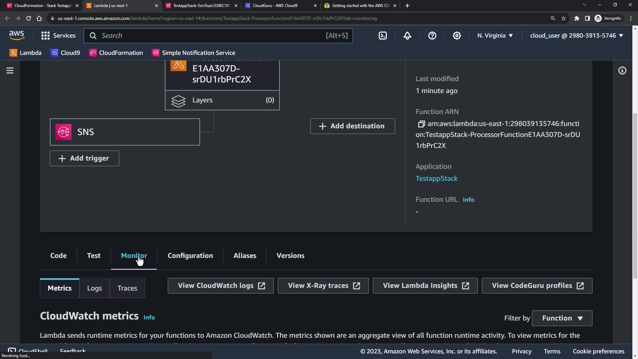
Task: Open the notifications bell
Action: click(x=407, y=36)
